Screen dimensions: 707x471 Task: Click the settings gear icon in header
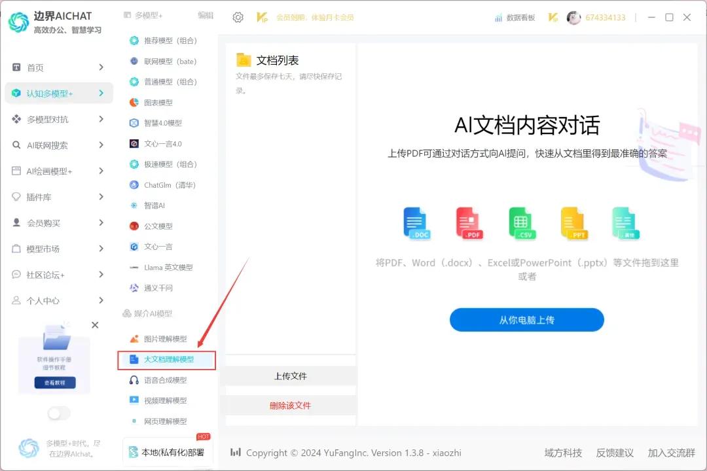238,18
